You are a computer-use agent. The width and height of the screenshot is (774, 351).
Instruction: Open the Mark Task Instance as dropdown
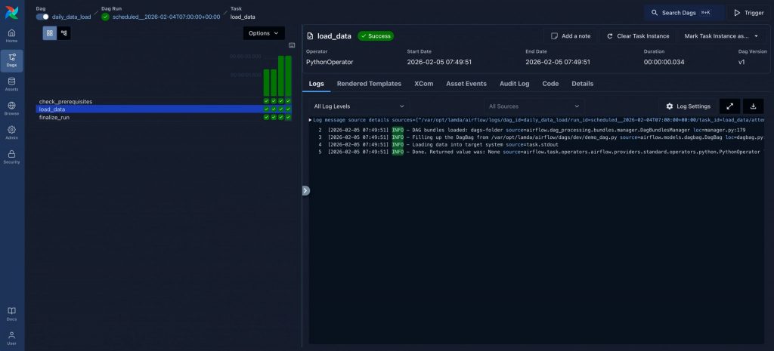point(720,35)
